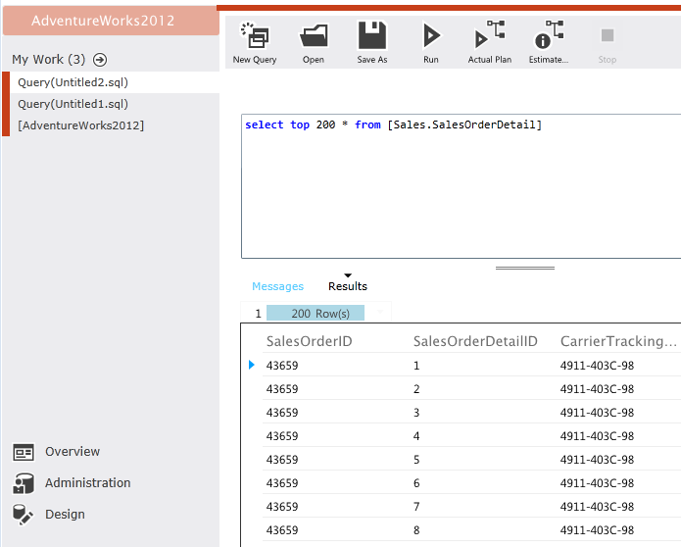681x547 pixels.
Task: Click the CarrierTracking... column header
Action: 618,341
